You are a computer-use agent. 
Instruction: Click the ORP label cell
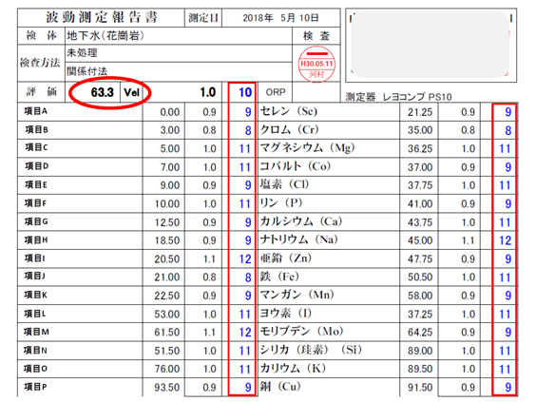click(276, 92)
